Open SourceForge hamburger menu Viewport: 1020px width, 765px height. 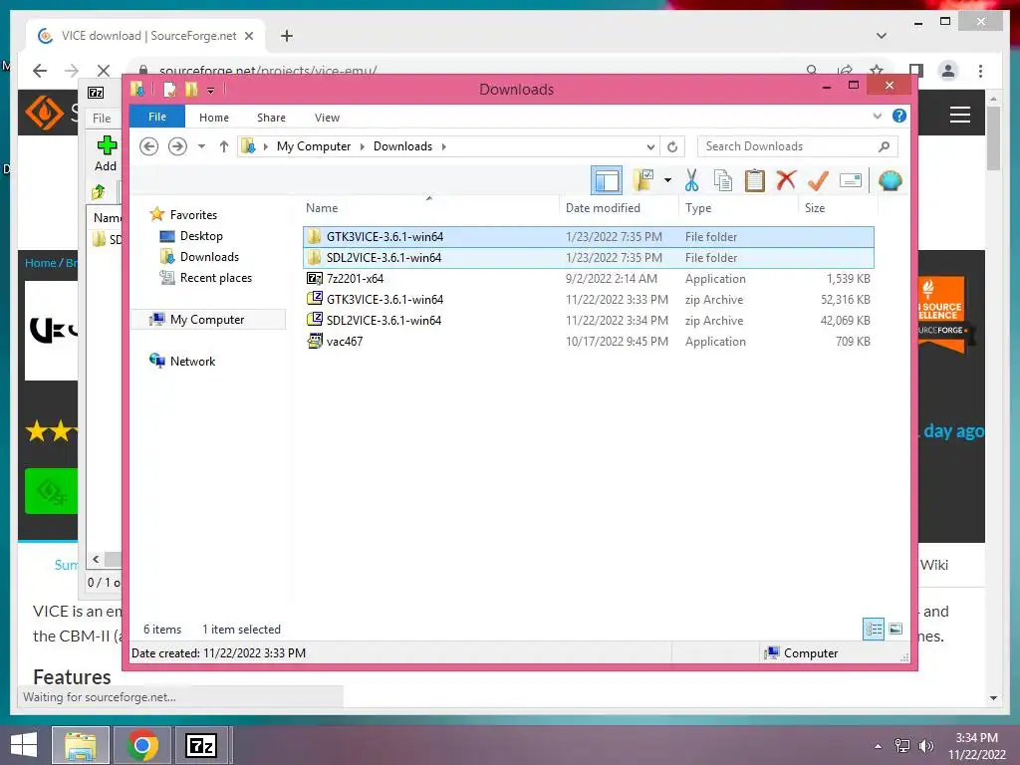959,116
